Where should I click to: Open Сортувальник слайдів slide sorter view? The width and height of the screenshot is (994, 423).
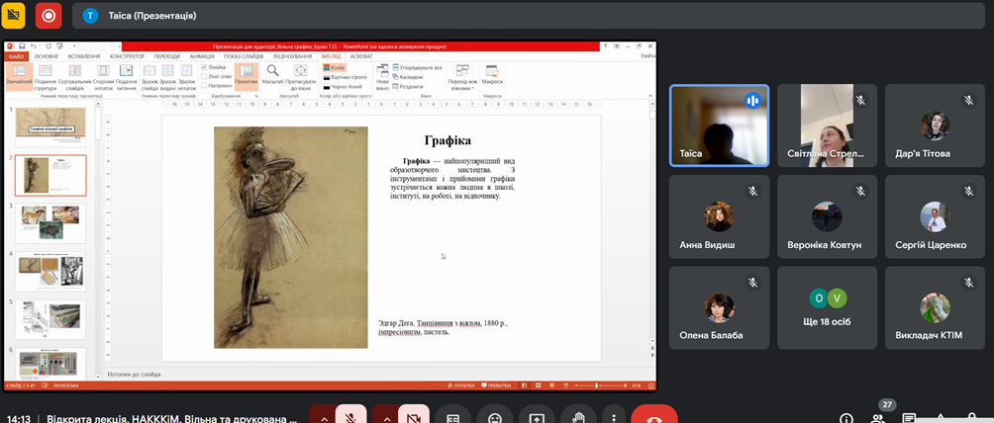75,77
